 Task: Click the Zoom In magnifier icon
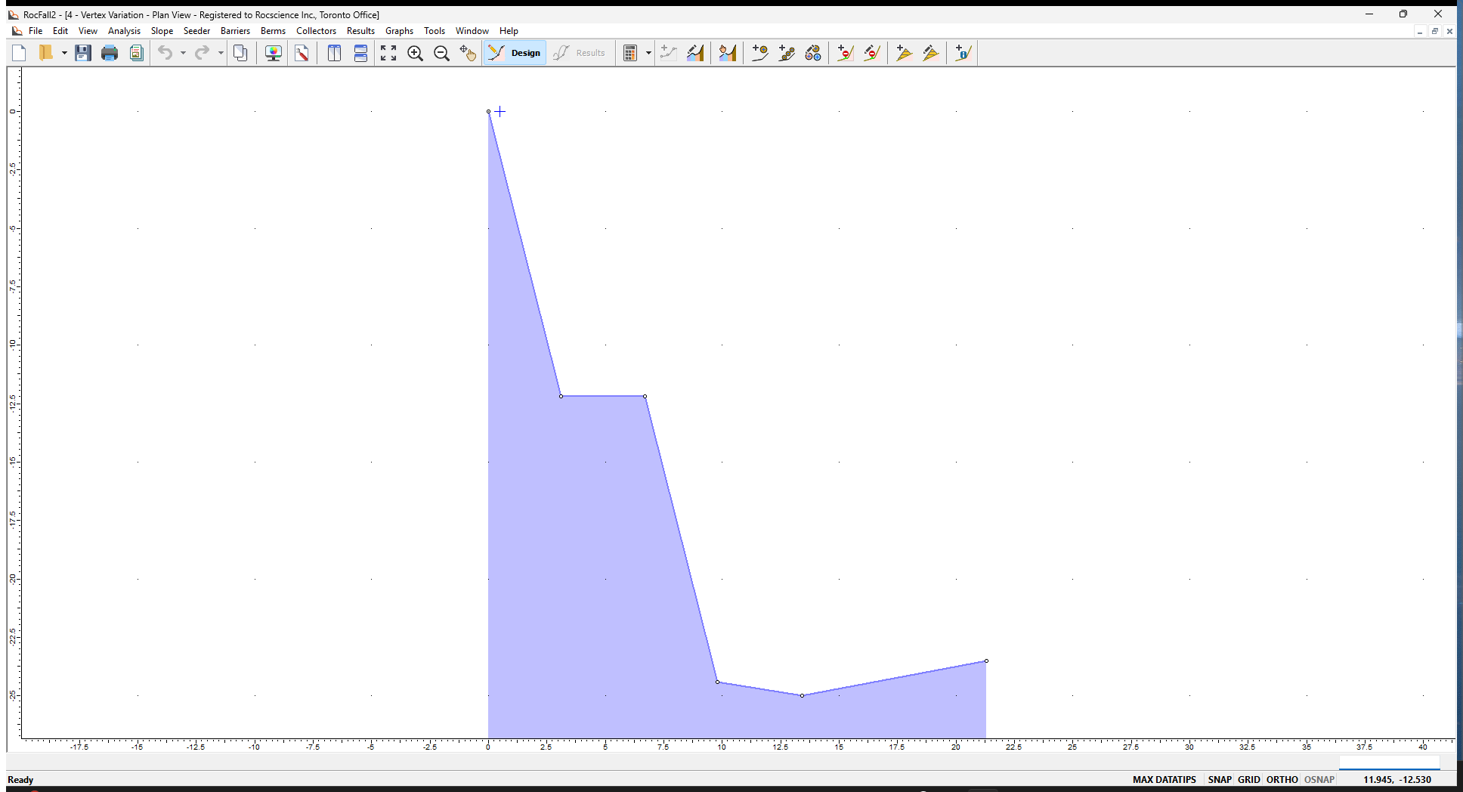(415, 53)
